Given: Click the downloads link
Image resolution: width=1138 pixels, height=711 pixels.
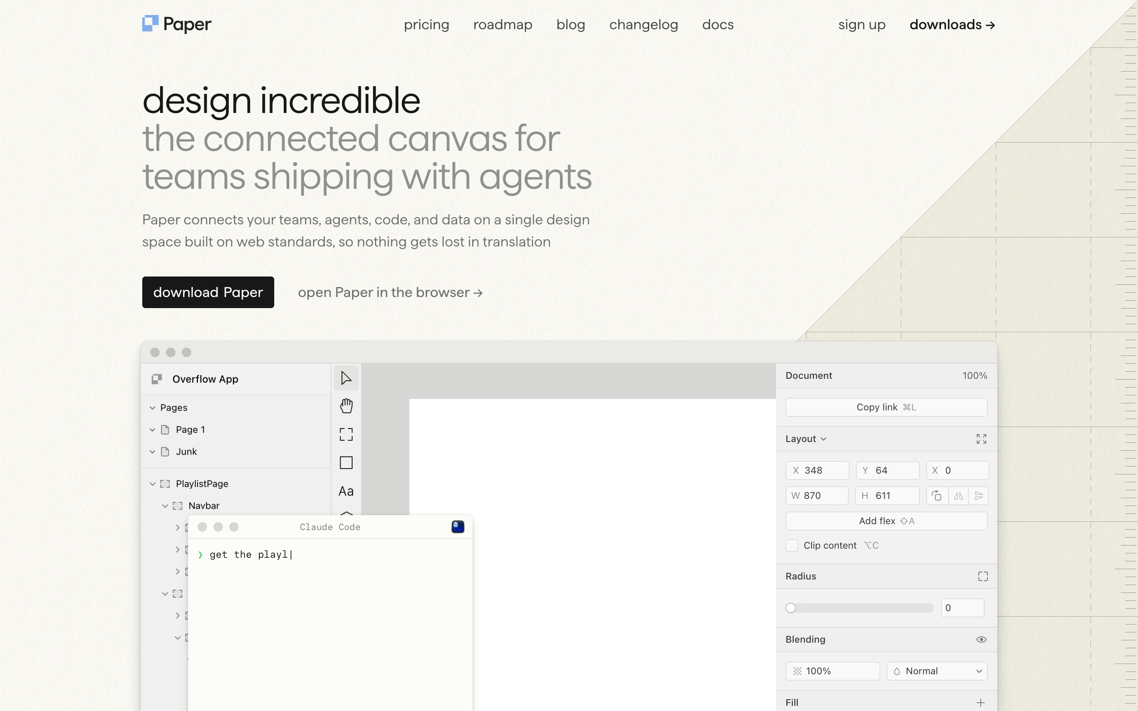Looking at the screenshot, I should pyautogui.click(x=953, y=24).
